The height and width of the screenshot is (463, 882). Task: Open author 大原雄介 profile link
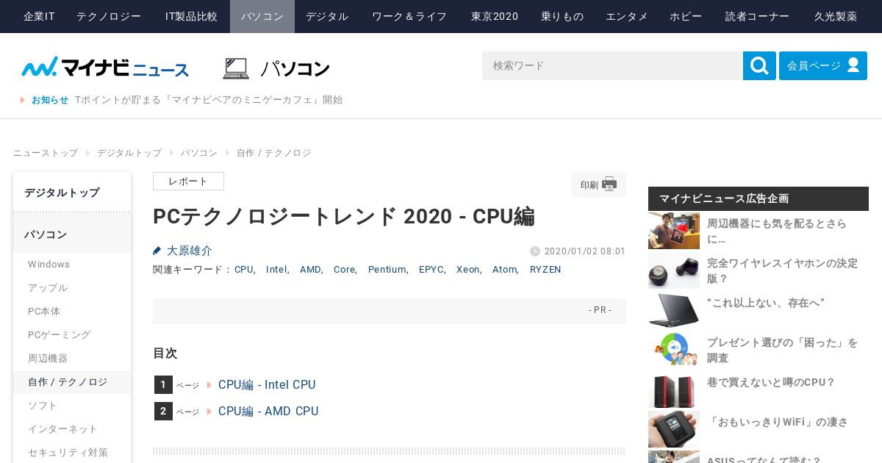point(190,251)
